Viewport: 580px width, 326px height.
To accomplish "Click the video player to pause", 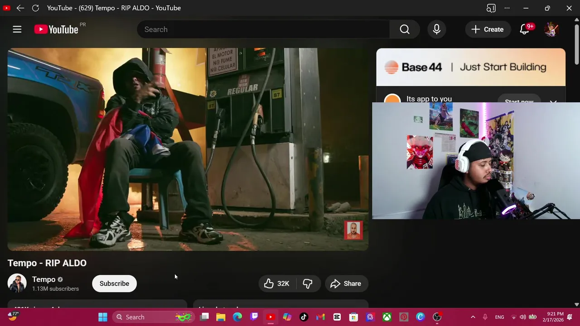I will point(188,149).
